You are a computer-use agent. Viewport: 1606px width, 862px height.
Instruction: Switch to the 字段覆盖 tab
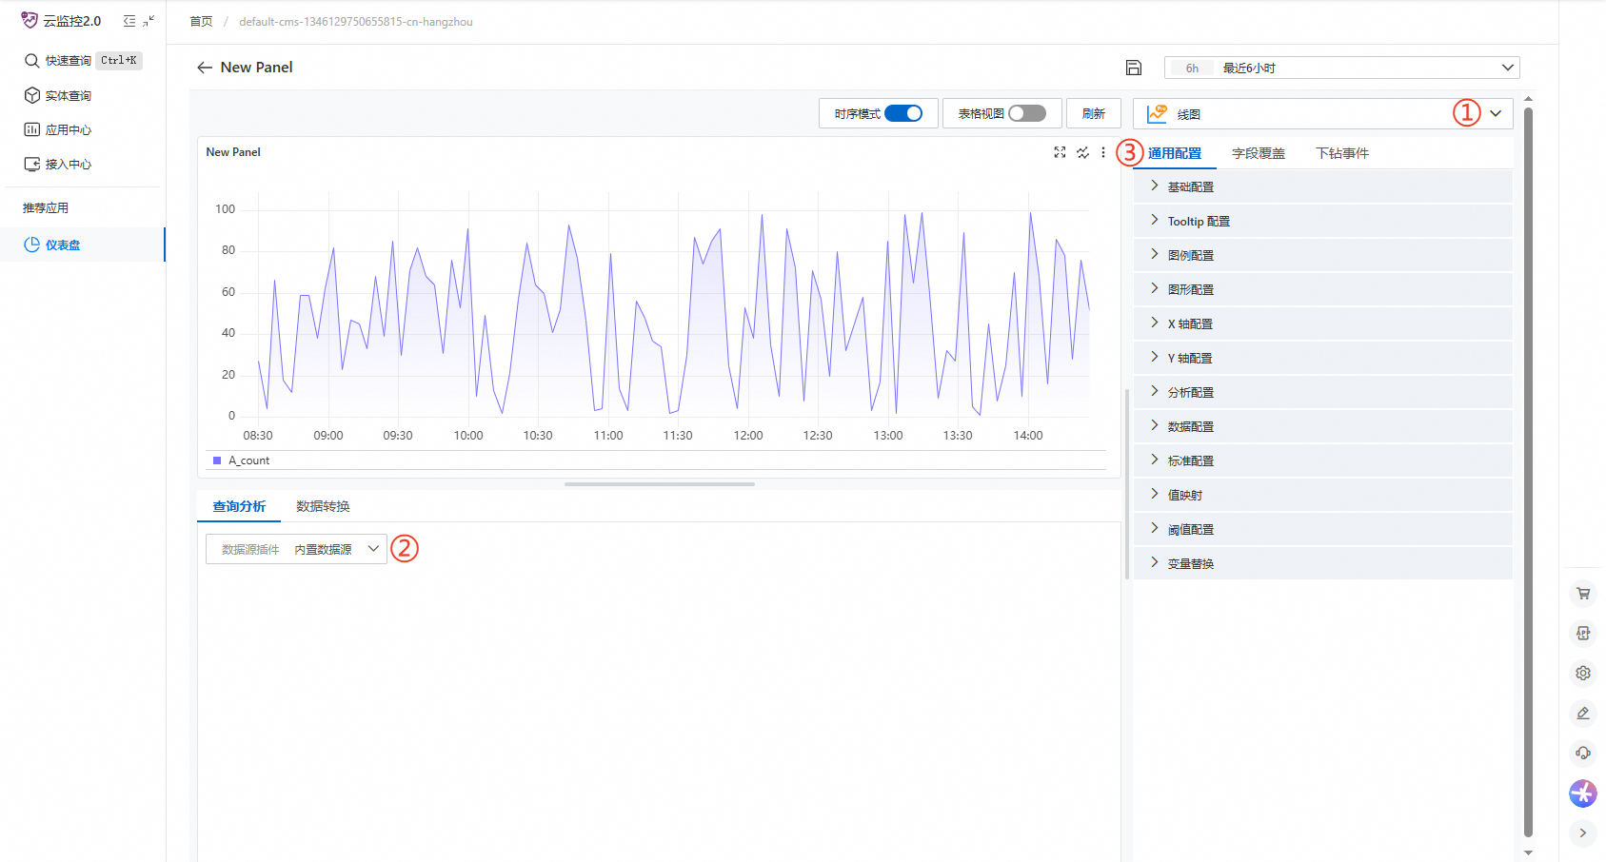pyautogui.click(x=1259, y=153)
